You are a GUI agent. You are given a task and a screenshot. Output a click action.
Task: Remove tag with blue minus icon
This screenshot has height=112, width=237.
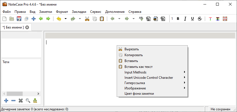[13, 101]
